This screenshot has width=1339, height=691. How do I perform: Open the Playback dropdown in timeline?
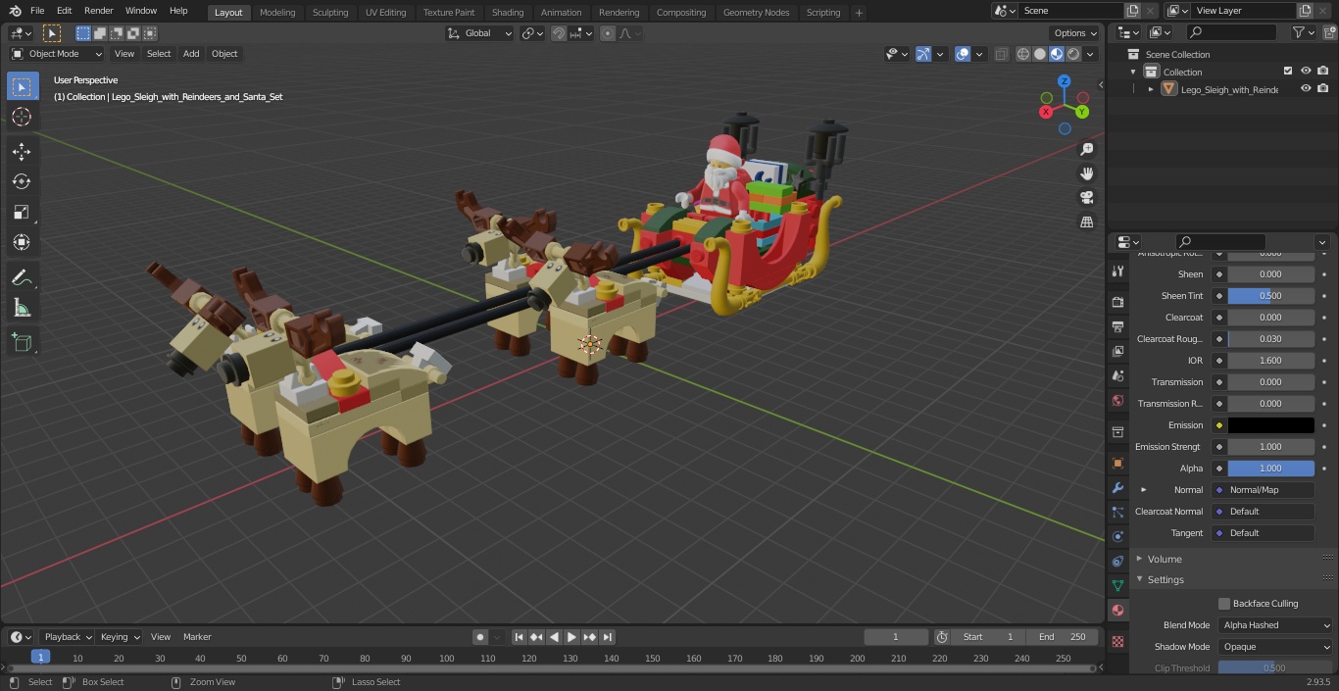pyautogui.click(x=67, y=637)
